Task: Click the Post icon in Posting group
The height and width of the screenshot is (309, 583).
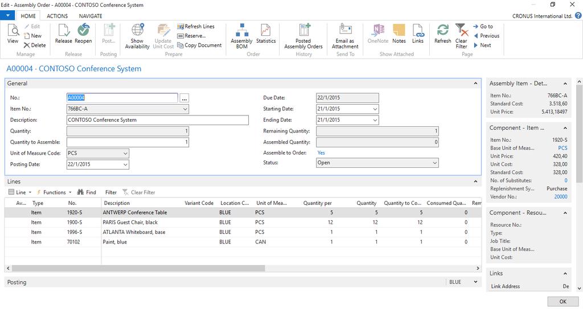Action: tap(109, 34)
